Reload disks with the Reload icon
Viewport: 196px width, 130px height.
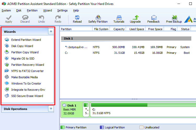click(x=77, y=17)
